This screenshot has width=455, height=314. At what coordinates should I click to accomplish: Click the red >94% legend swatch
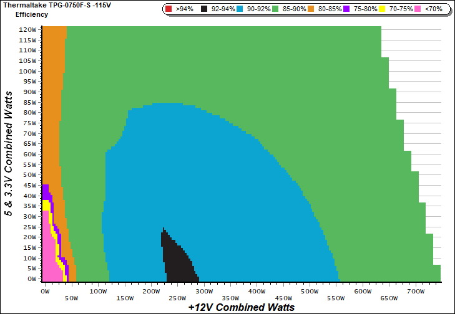click(x=170, y=9)
